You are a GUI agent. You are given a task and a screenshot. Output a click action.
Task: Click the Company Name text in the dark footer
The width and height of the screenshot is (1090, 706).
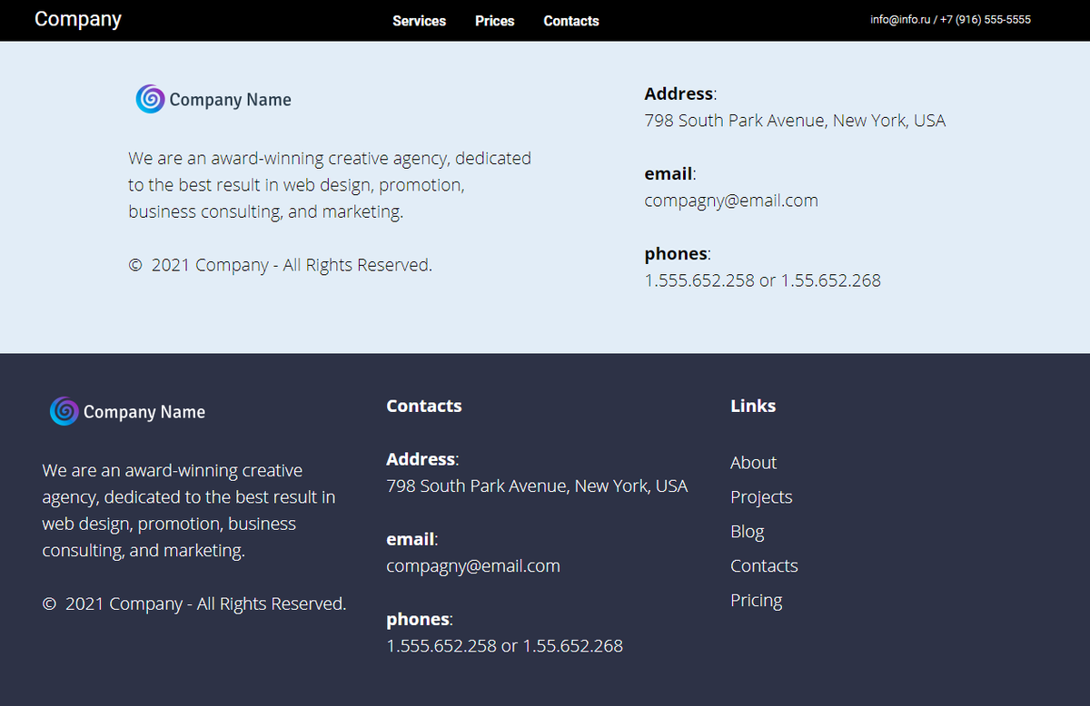[144, 412]
